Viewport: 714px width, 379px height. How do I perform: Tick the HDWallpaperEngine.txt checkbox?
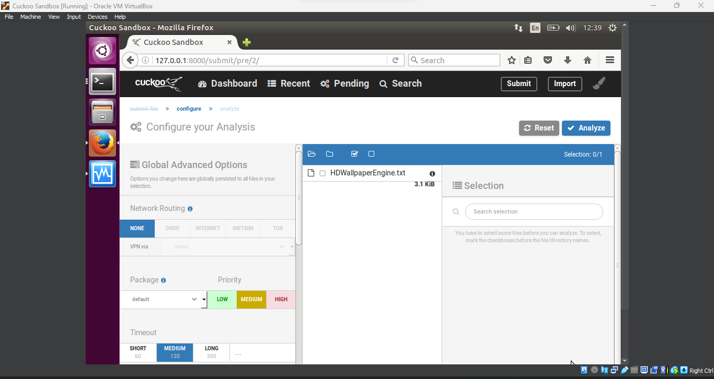[x=323, y=173]
